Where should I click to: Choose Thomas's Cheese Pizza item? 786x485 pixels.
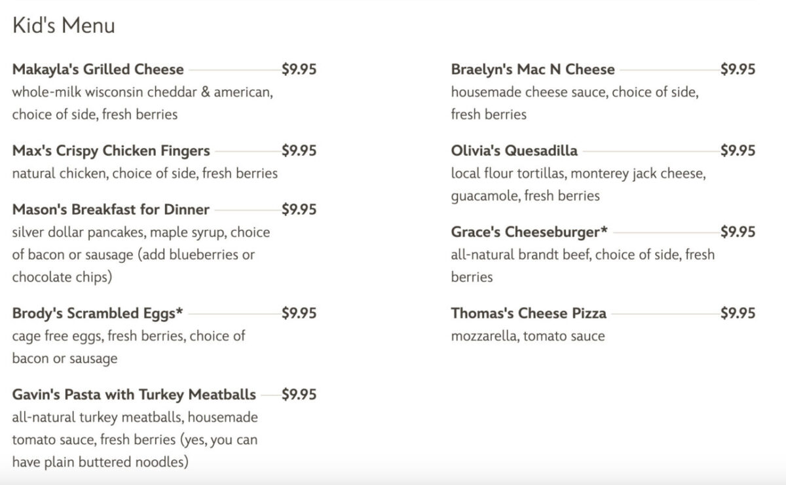(529, 313)
